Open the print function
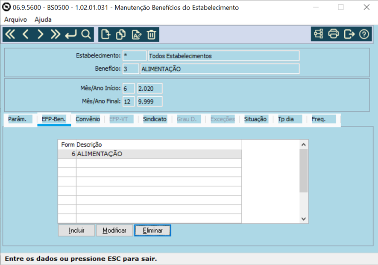This screenshot has width=378, height=265. [334, 34]
